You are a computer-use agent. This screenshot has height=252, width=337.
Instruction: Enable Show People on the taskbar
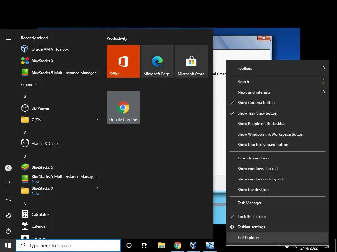point(277,124)
